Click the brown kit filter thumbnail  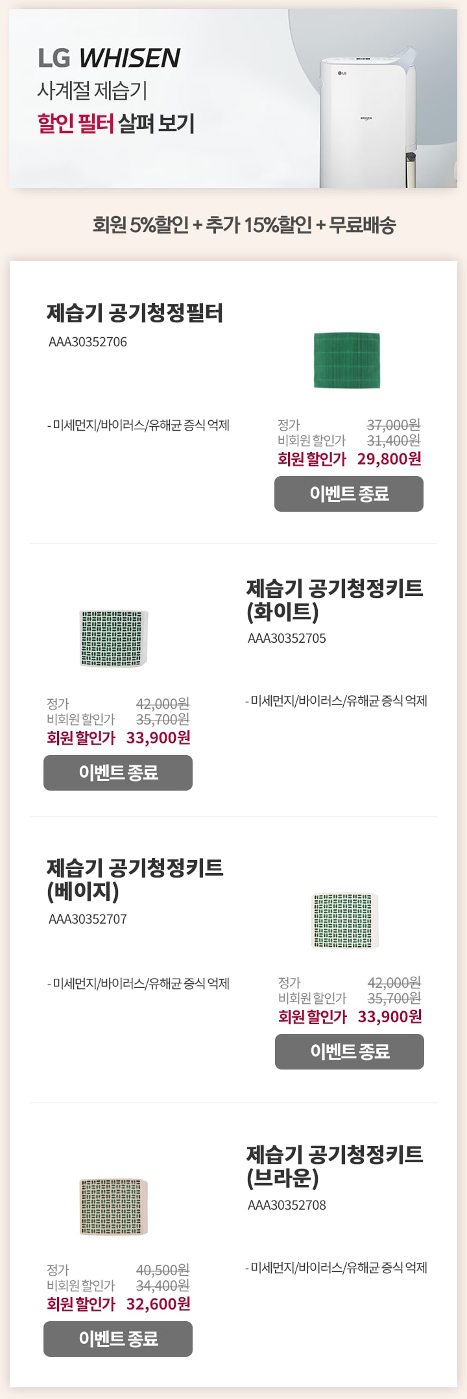114,1206
